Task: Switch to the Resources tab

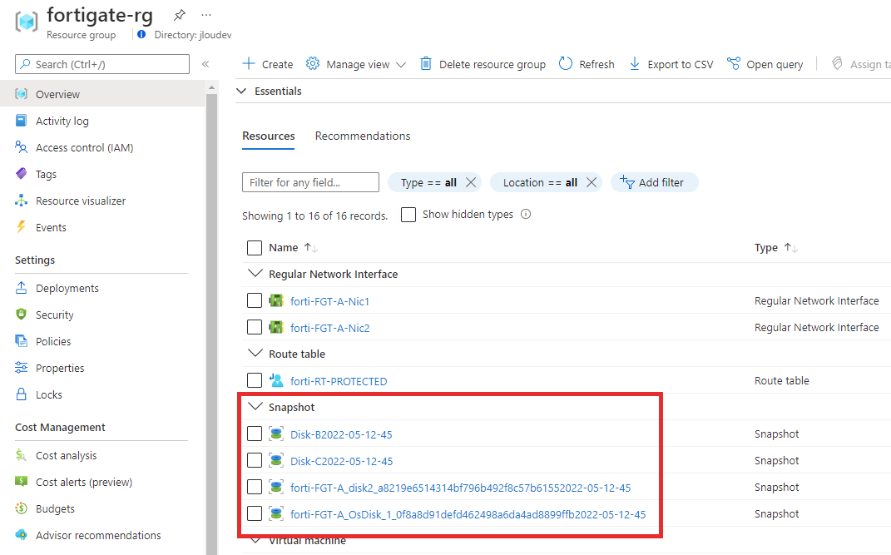Action: tap(268, 136)
